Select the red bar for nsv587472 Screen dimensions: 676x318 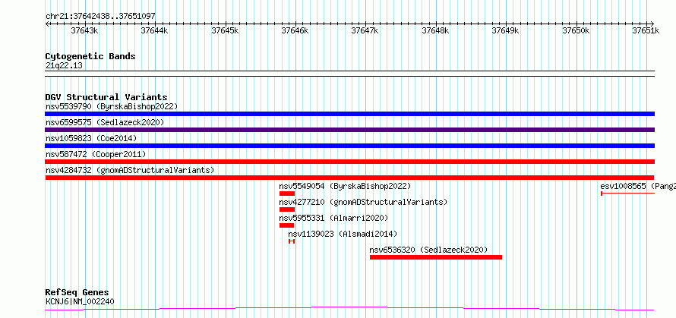coord(349,162)
